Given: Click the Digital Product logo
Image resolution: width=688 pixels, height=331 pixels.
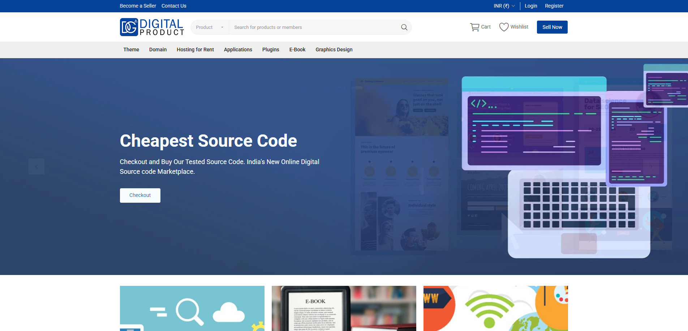Looking at the screenshot, I should click(152, 27).
